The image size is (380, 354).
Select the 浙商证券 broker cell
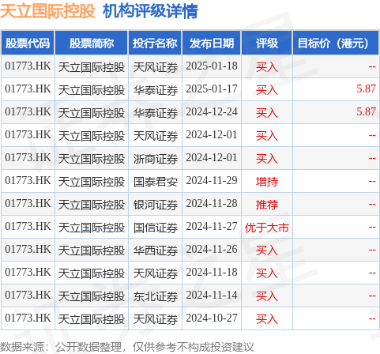tap(156, 159)
